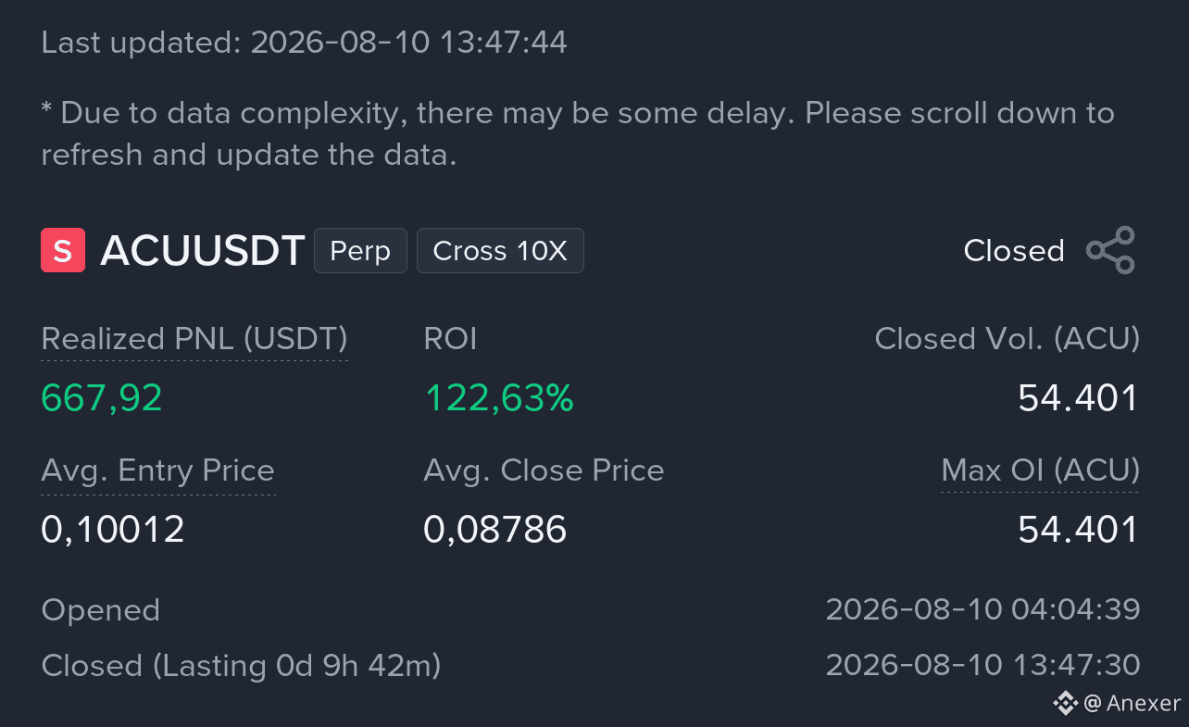Click the Avg. Close Price label
The height and width of the screenshot is (727, 1189).
tap(544, 470)
